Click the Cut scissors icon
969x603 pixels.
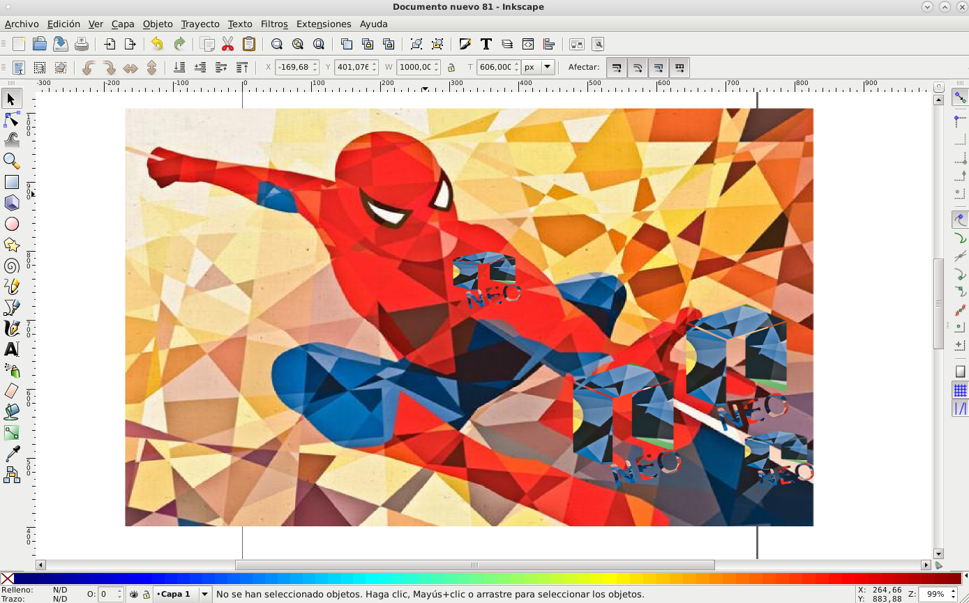[x=227, y=44]
